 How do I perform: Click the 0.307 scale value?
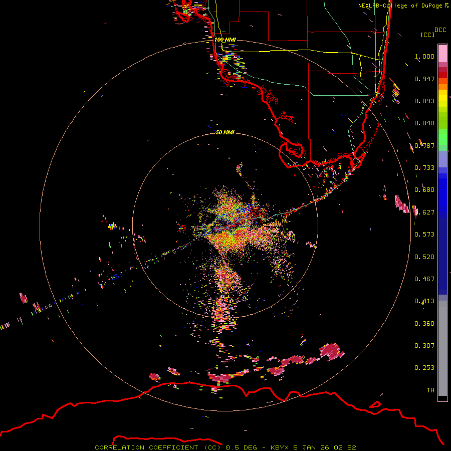[424, 346]
